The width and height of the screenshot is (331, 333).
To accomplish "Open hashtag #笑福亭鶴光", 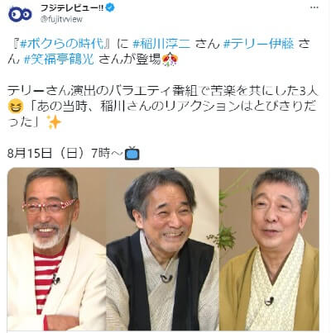I will (59, 59).
